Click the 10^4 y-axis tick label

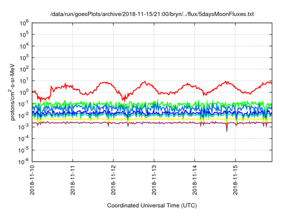tap(24, 46)
